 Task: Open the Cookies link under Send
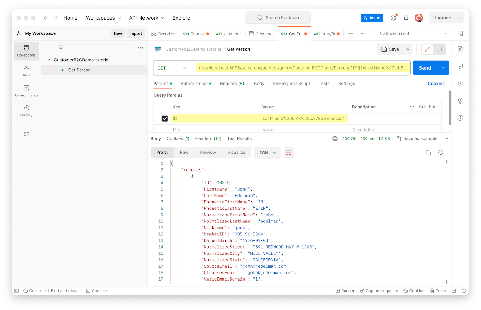[x=436, y=84]
